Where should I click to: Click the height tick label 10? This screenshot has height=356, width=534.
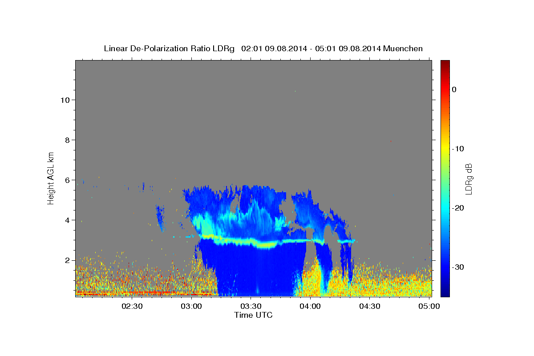tap(65, 100)
